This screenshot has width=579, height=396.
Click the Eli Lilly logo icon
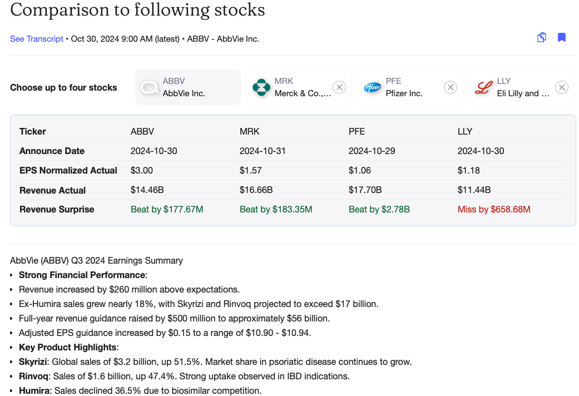[x=483, y=87]
